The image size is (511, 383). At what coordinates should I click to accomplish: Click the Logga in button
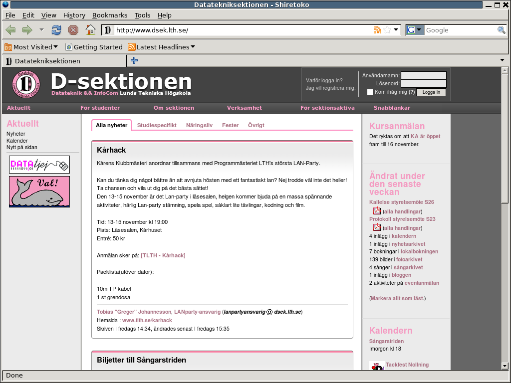click(x=431, y=92)
